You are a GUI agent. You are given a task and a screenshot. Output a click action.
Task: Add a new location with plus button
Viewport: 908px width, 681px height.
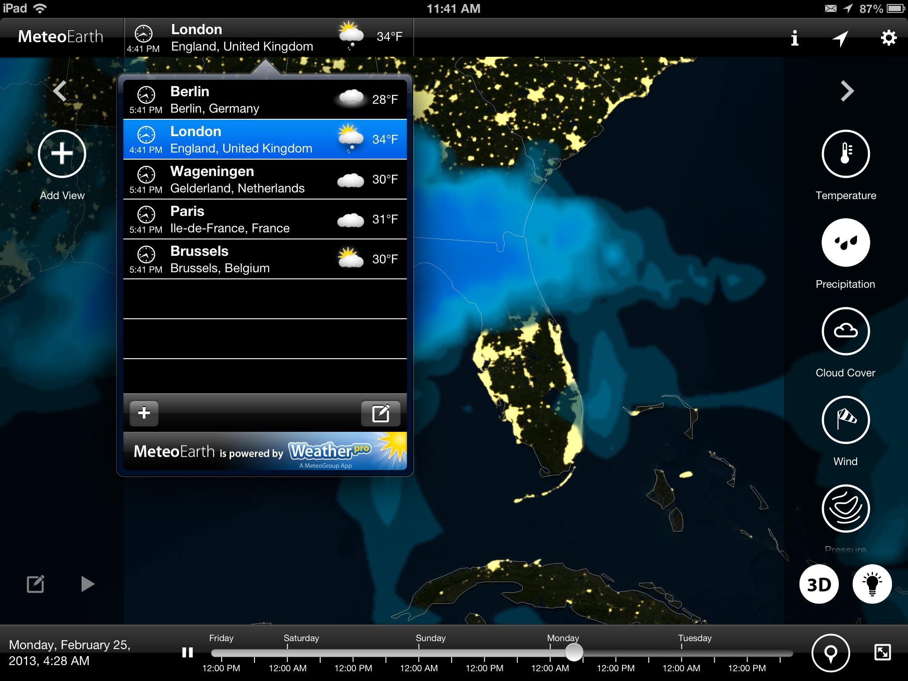click(144, 413)
